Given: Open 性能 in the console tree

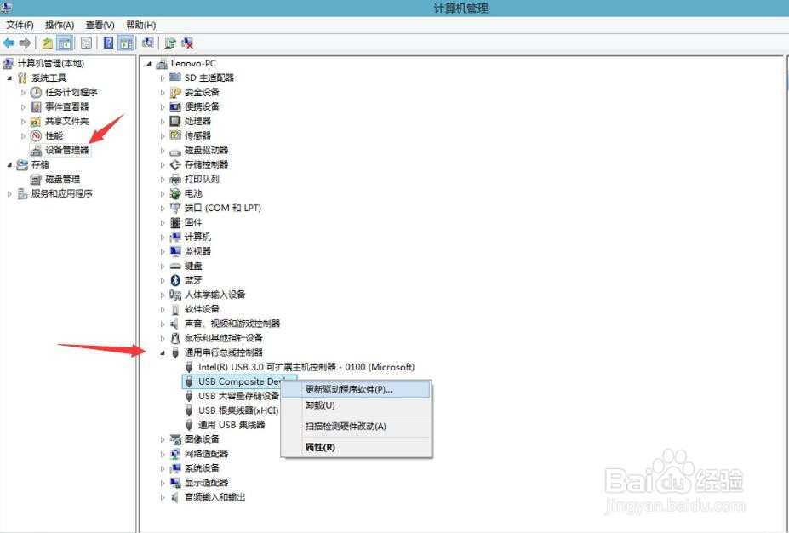Looking at the screenshot, I should [x=54, y=135].
